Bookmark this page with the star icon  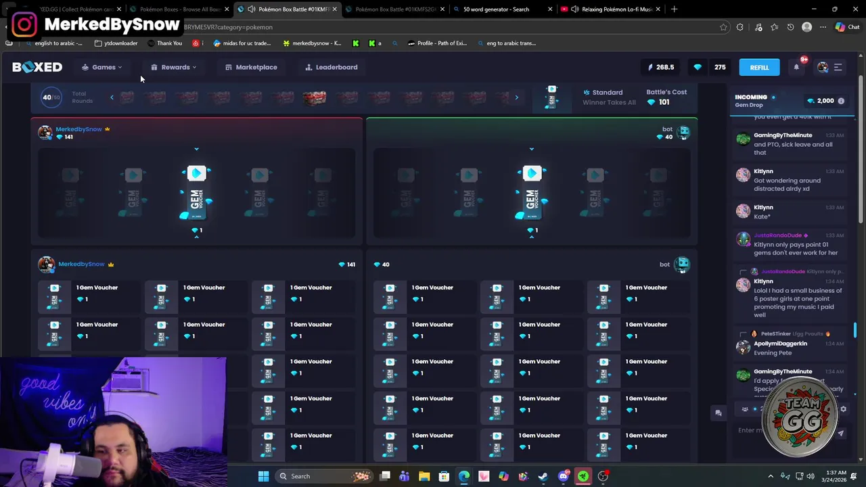723,27
